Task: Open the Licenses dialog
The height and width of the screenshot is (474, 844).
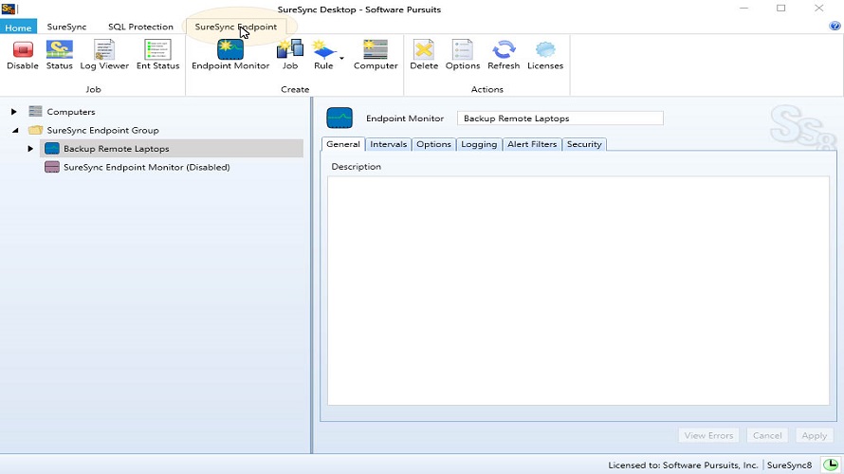Action: [545, 55]
